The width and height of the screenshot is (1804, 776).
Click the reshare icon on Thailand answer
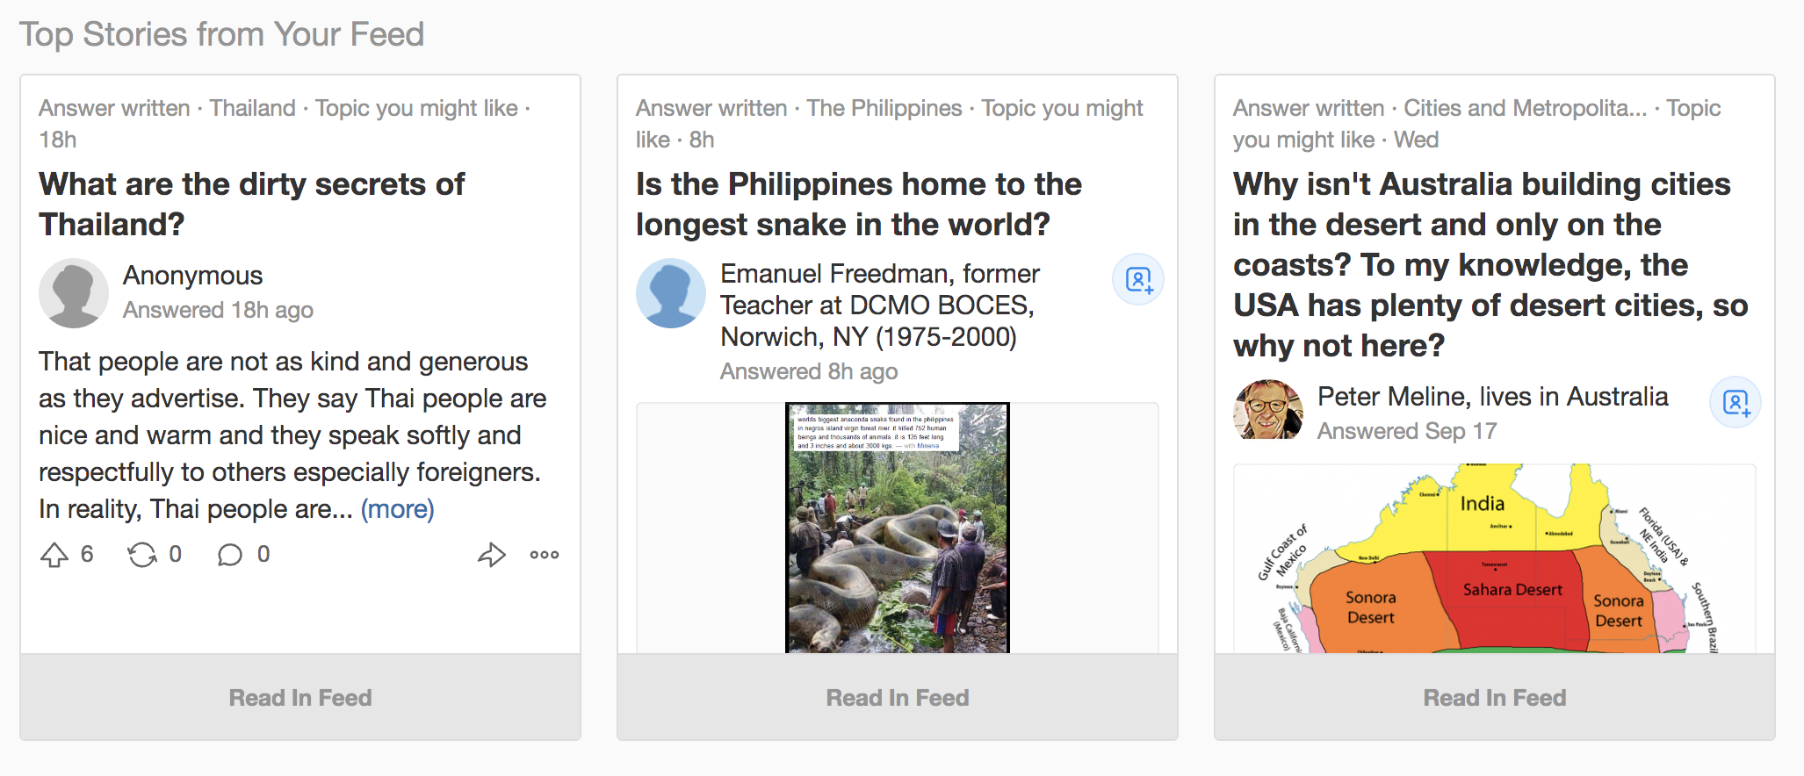click(142, 555)
